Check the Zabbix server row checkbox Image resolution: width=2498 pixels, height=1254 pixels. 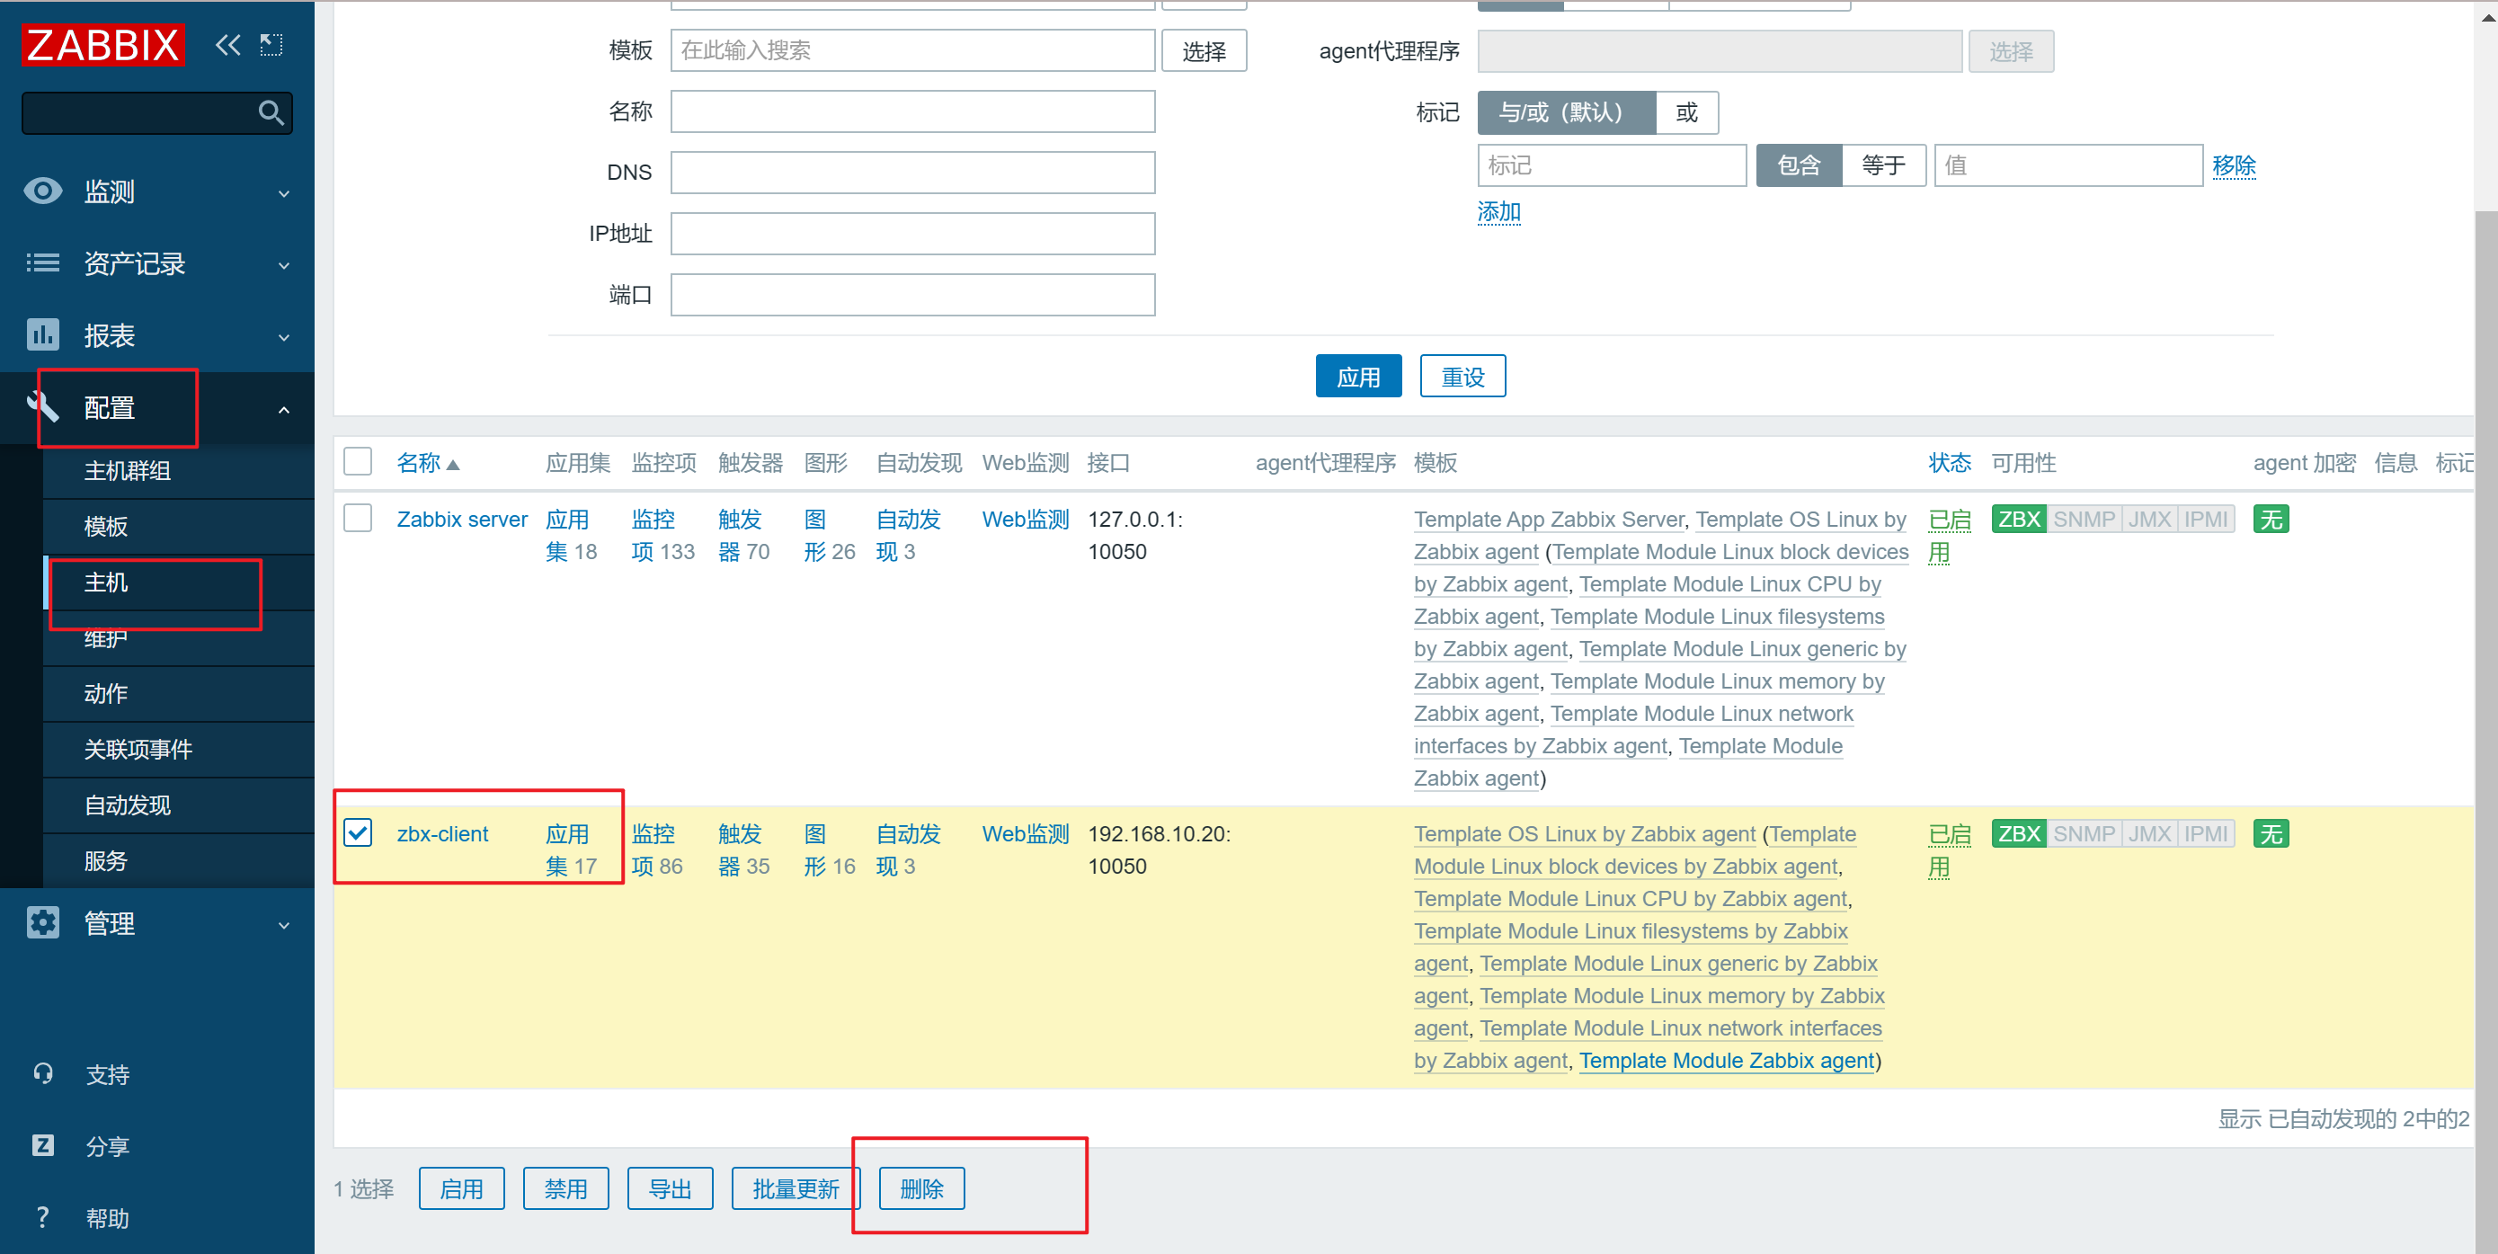(358, 518)
